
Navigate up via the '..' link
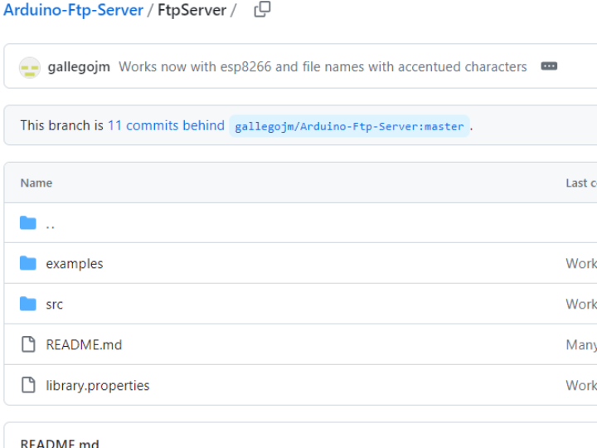click(51, 224)
